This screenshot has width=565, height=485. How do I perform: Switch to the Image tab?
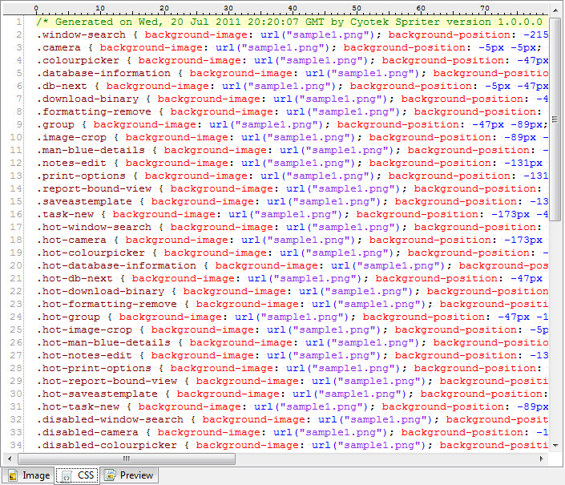tap(29, 475)
